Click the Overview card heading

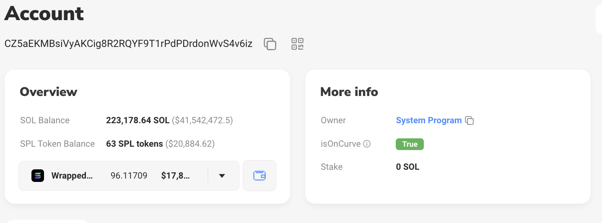pos(49,92)
